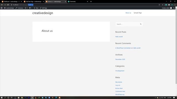Open December 2020 archive link
Image resolution: width=177 pixels, height=99 pixels.
pos(120,59)
